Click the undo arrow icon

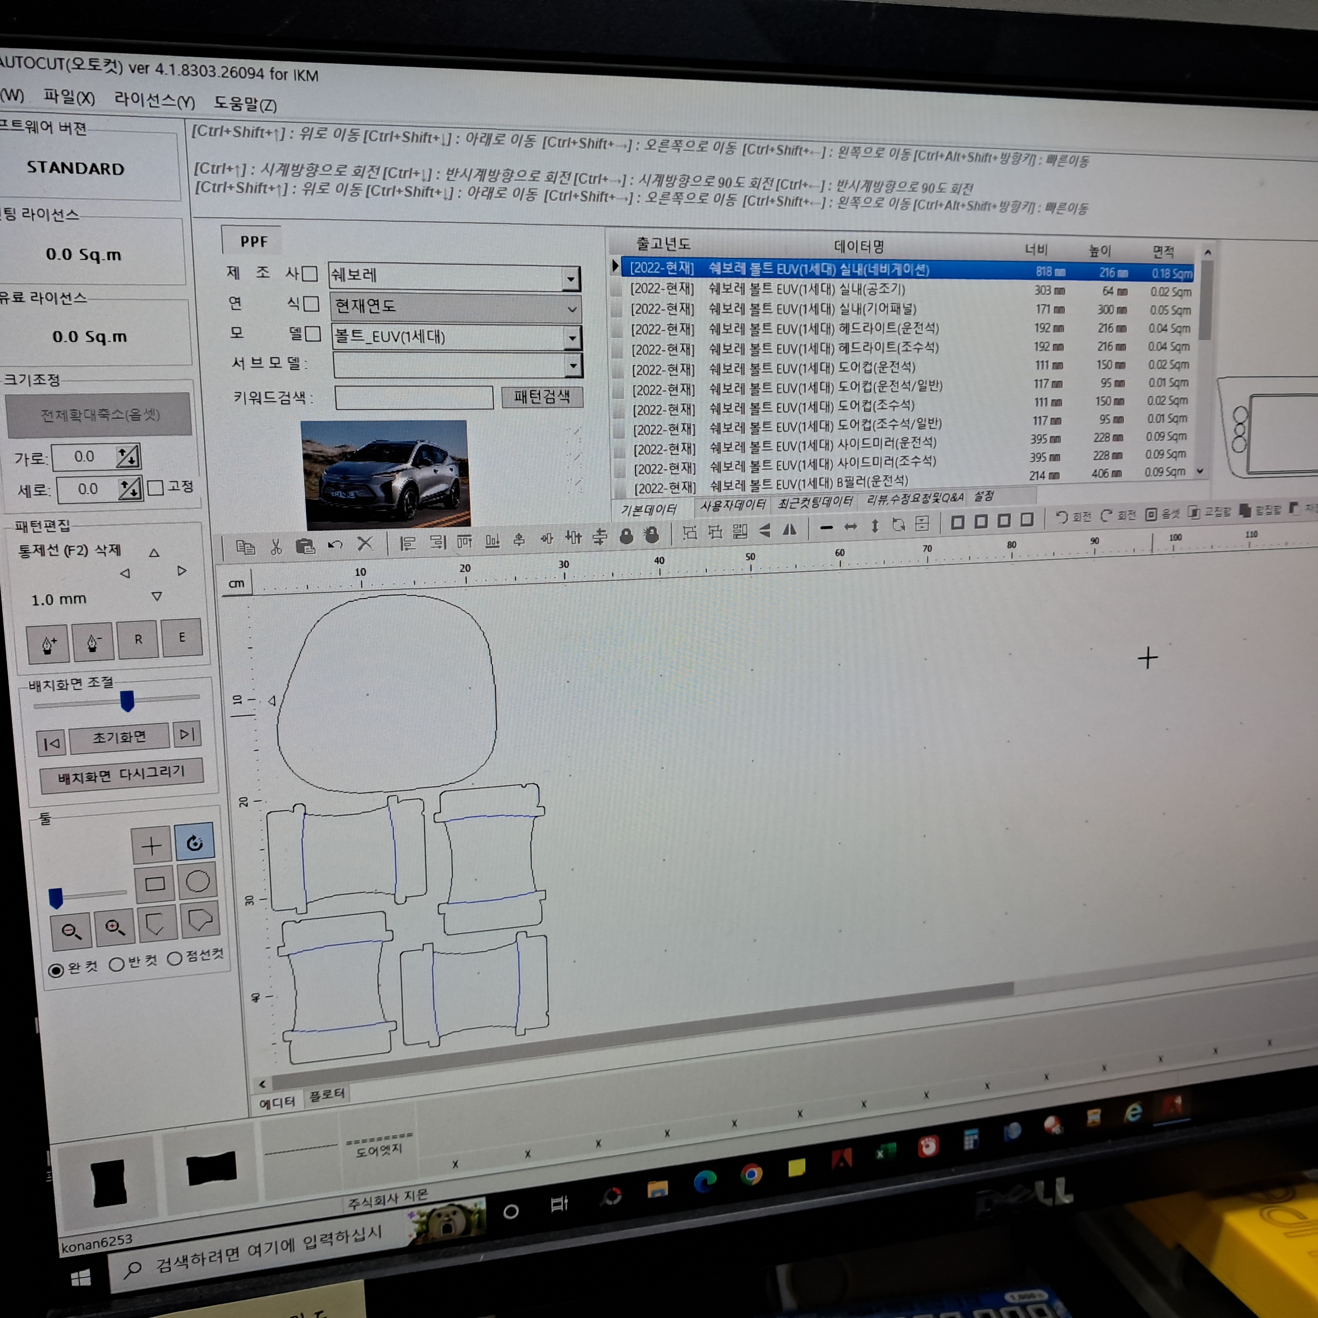coord(335,545)
